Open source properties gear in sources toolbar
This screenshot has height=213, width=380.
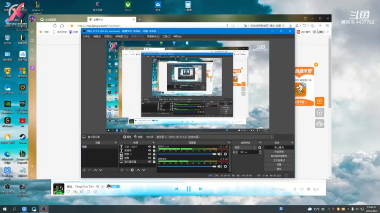[133, 170]
